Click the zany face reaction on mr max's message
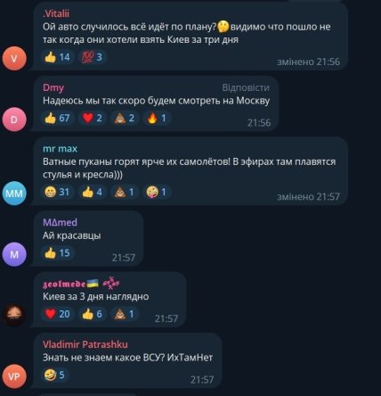The image size is (381, 396). (157, 192)
